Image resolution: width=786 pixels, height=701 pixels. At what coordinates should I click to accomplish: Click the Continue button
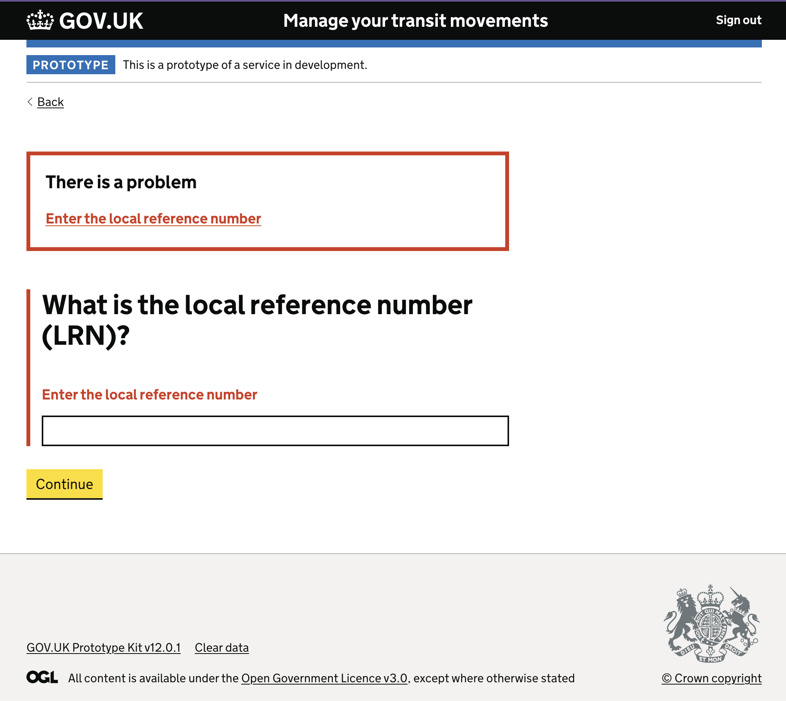(64, 484)
